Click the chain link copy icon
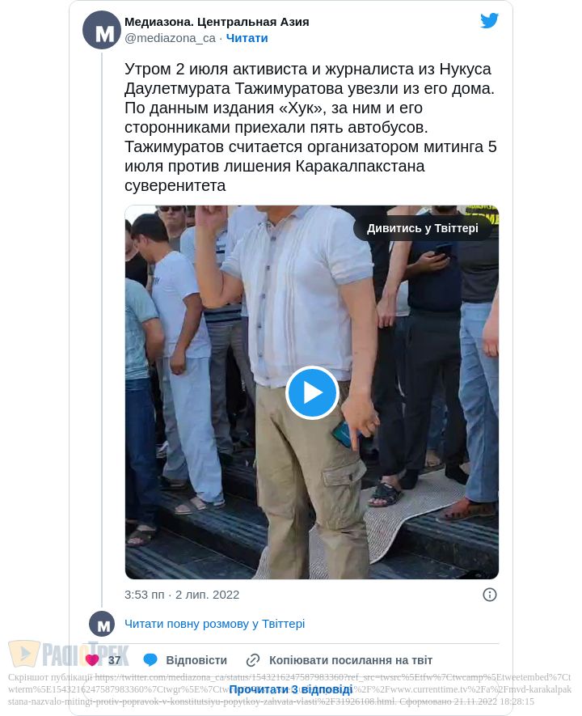582x716 pixels. pyautogui.click(x=253, y=660)
